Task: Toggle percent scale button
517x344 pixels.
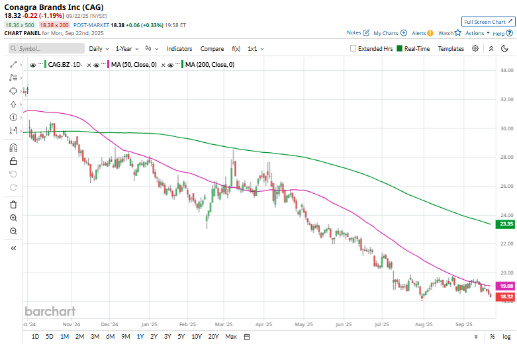Action: 493,337
